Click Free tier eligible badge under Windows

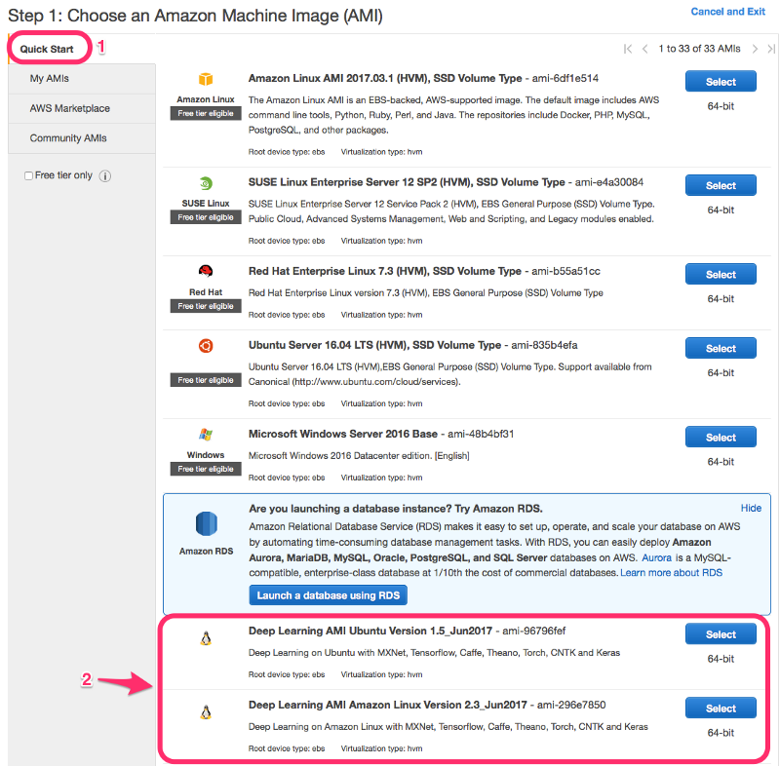pos(206,469)
